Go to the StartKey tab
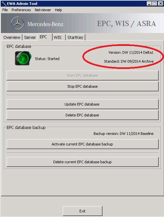Screen dimensions: 164x217 [x=75, y=37]
